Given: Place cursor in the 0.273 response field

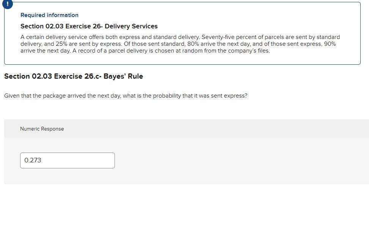Looking at the screenshot, I should pyautogui.click(x=67, y=160).
